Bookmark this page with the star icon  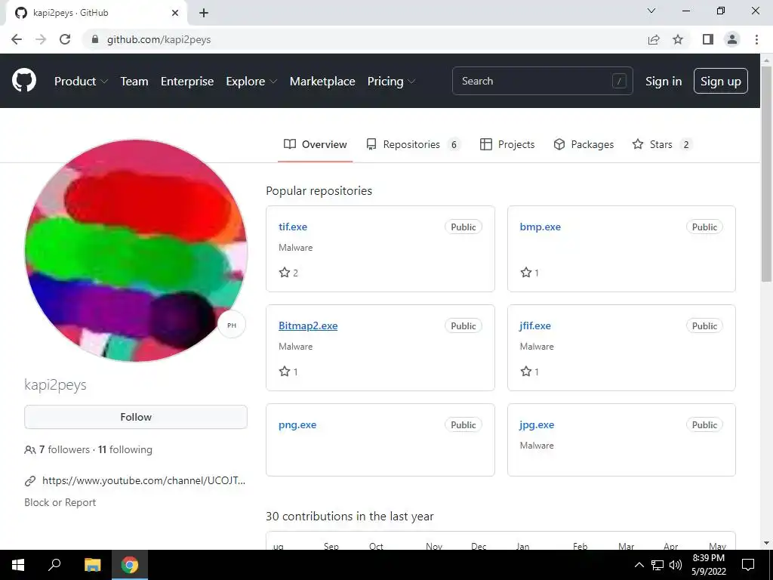[678, 39]
